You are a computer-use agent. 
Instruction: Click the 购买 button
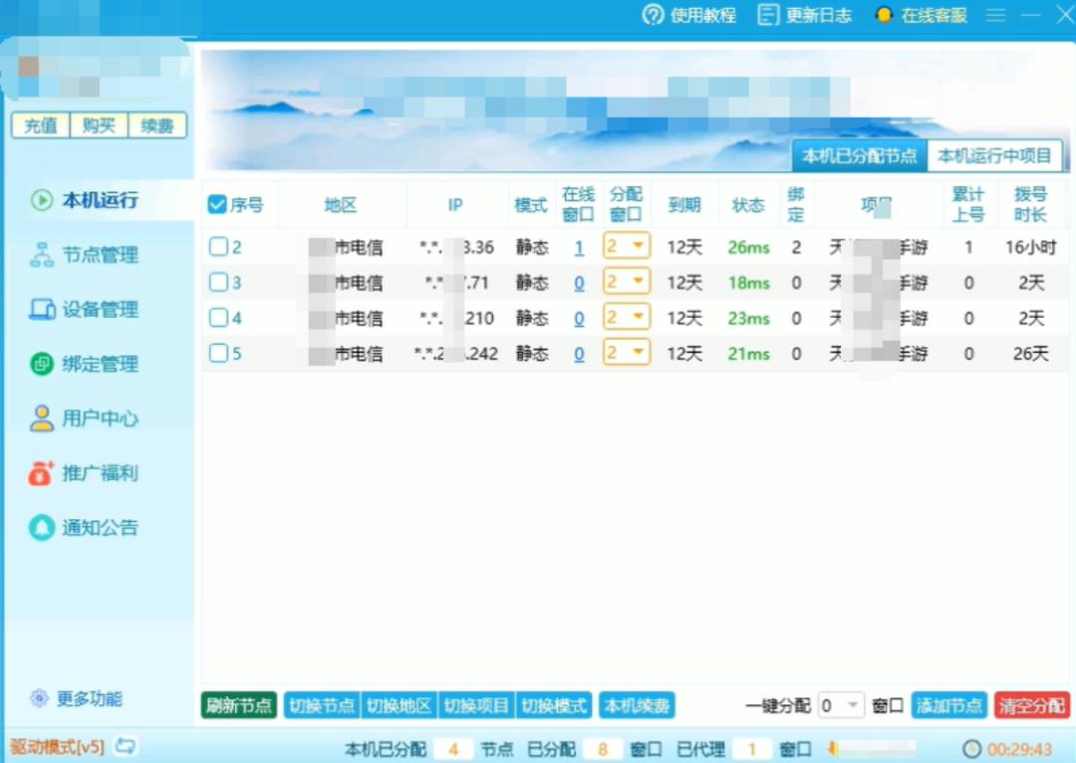click(x=99, y=126)
